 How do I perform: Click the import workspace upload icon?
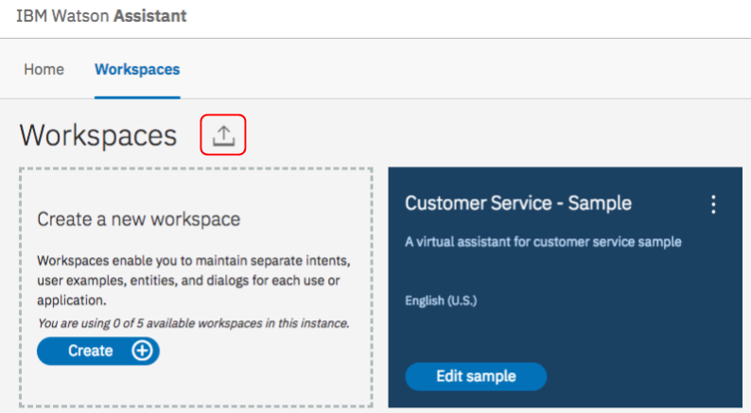(223, 135)
